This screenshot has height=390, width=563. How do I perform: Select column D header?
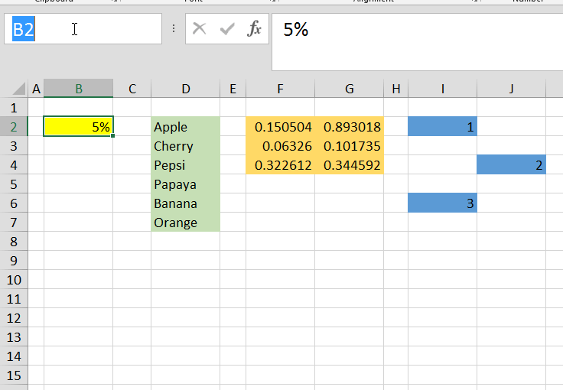pyautogui.click(x=185, y=89)
